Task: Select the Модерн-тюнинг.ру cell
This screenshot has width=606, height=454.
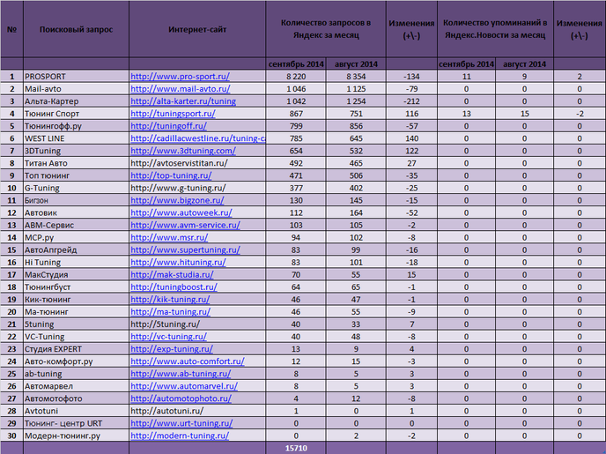Action: coord(76,435)
